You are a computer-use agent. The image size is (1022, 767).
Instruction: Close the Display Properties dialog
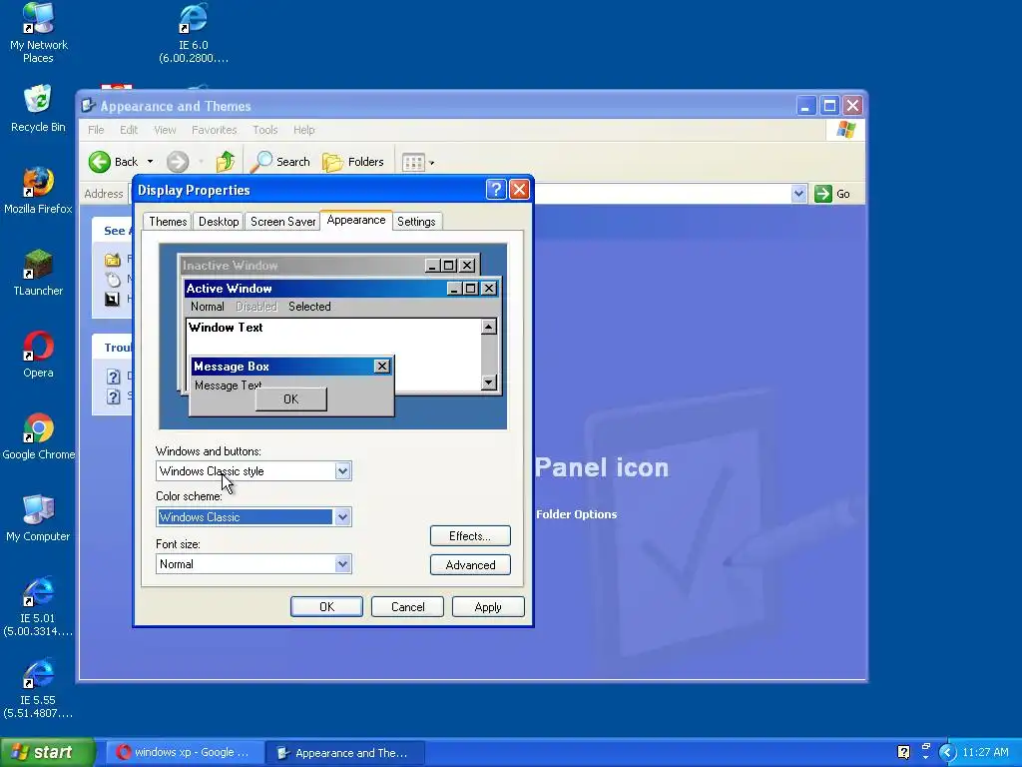click(519, 190)
